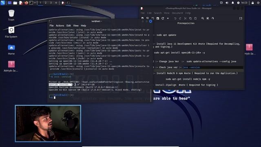The image size is (261, 147).
Task: Open the terminal File menu
Action: [52, 26]
